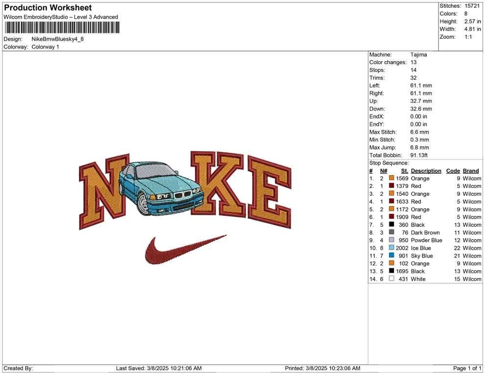
Task: Click 'Wilcom EmbroideryStudio – Level 3 Advanced' text
Action: 61,17
